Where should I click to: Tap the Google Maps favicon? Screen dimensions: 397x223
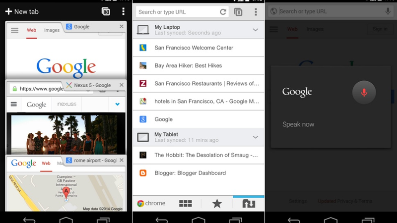tap(143, 101)
